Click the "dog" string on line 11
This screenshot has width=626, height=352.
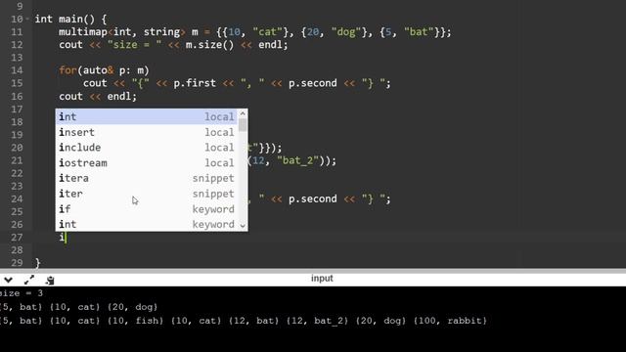[345, 32]
